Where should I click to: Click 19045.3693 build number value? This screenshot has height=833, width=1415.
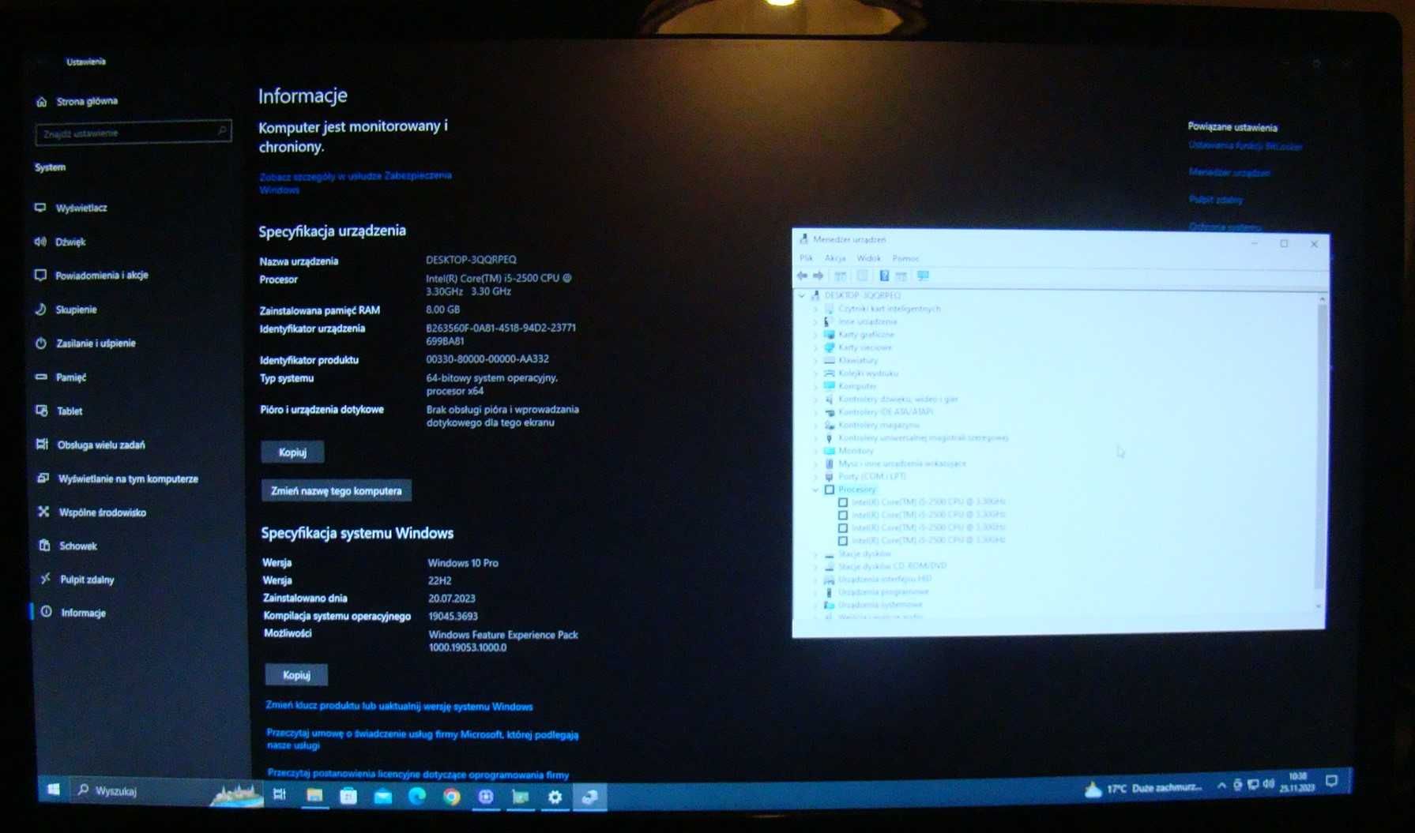click(x=453, y=616)
